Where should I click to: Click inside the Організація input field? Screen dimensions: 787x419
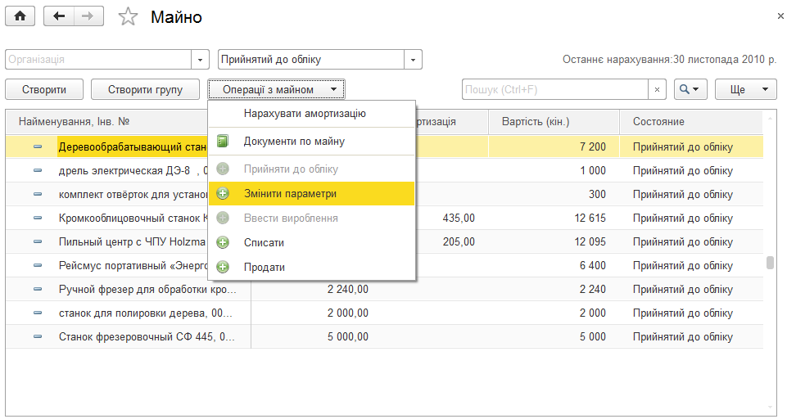(98, 59)
